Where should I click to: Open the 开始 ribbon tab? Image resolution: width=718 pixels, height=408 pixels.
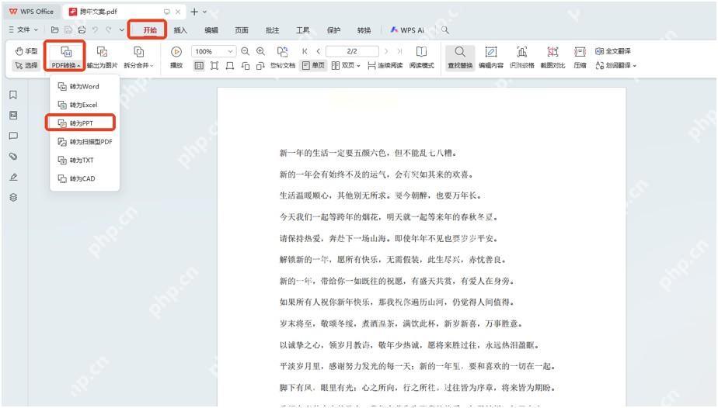click(150, 30)
